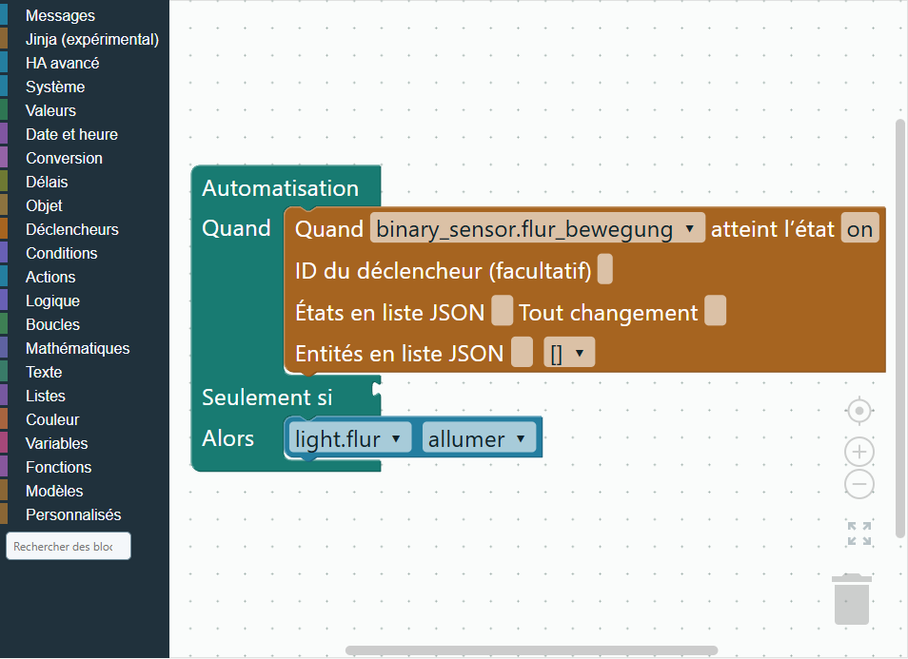Open the binary_sensor.flur_bewegung entity dropdown
This screenshot has width=908, height=659.
coord(538,228)
